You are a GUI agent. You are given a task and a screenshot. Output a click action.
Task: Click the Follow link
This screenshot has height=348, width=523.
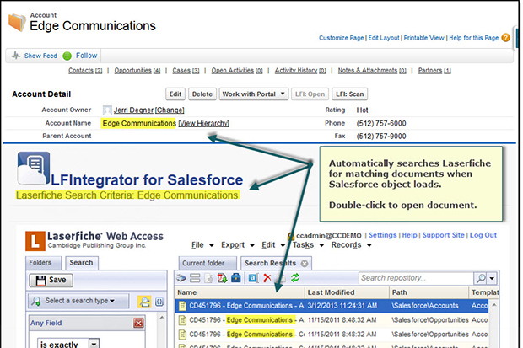click(x=86, y=56)
